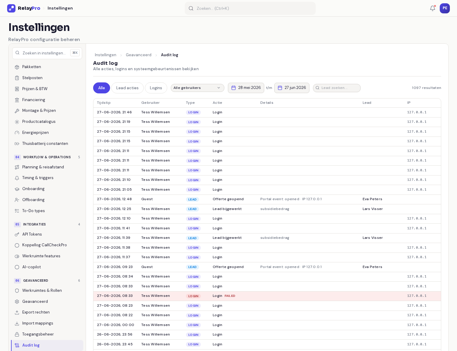Click the Geavanceerd breadcrumb link
The image size is (457, 351).
[139, 55]
